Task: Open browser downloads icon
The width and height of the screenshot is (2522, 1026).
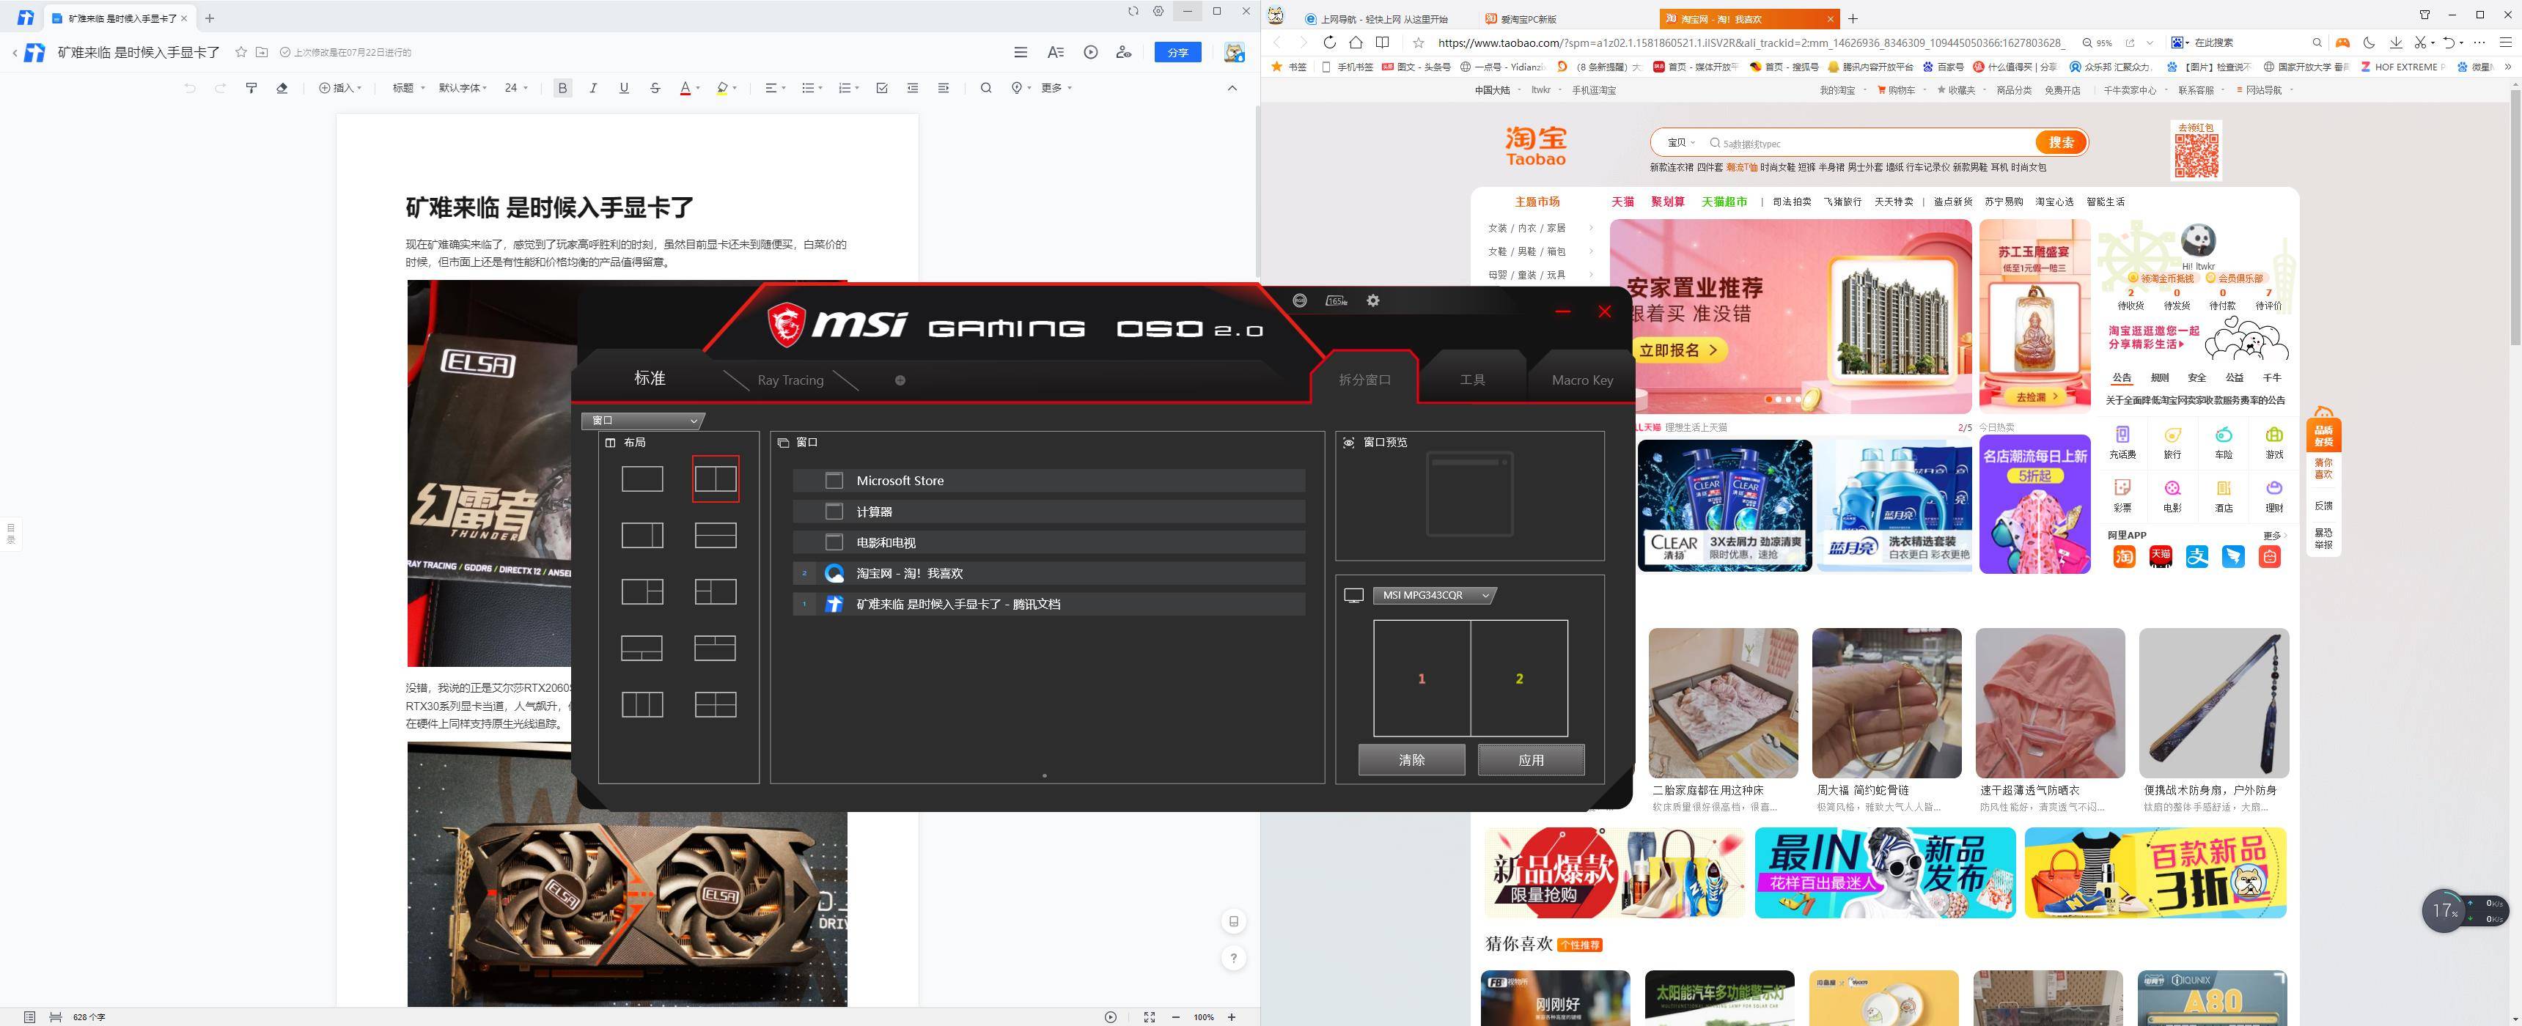Action: pyautogui.click(x=2396, y=42)
